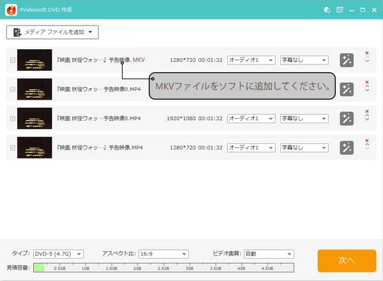Click the edit wand icon on the 1920*1080 video
This screenshot has width=383, height=281.
pos(347,118)
